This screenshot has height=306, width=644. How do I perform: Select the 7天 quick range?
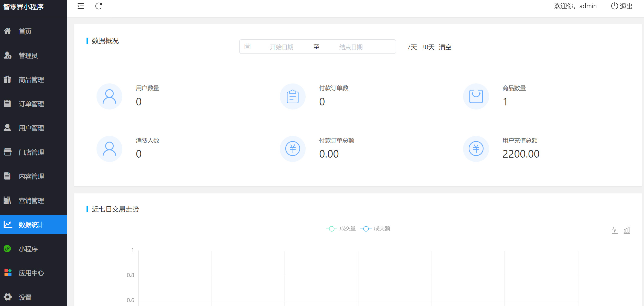tap(412, 47)
